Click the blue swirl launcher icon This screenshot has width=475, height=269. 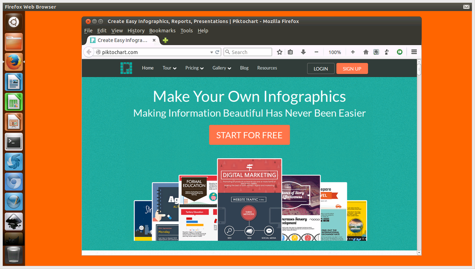coord(14,162)
